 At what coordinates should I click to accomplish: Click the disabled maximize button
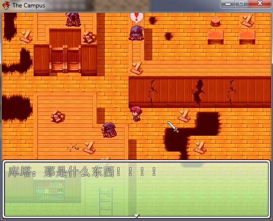click(241, 3)
